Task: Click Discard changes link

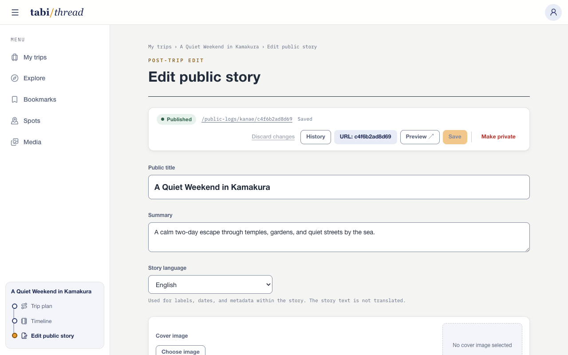Action: pyautogui.click(x=273, y=137)
